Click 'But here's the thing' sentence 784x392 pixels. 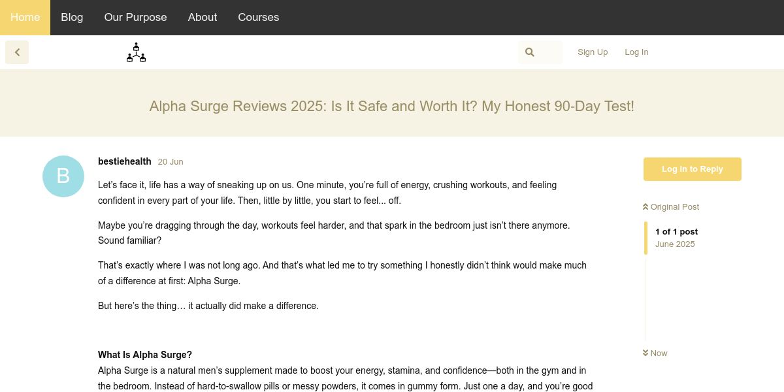point(208,306)
